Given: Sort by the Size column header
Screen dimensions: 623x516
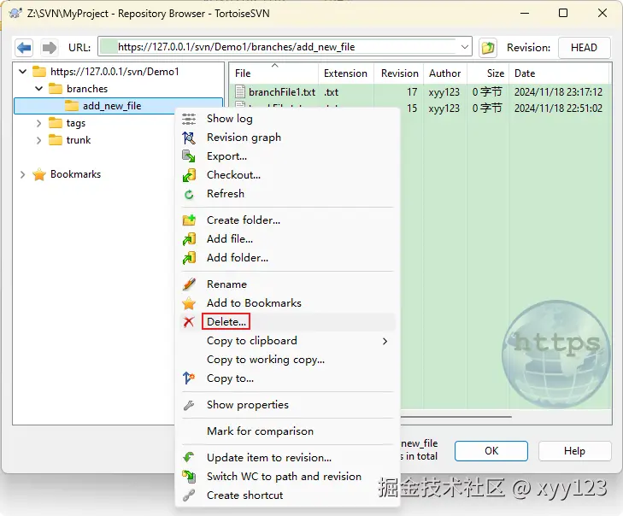Looking at the screenshot, I should click(x=488, y=73).
